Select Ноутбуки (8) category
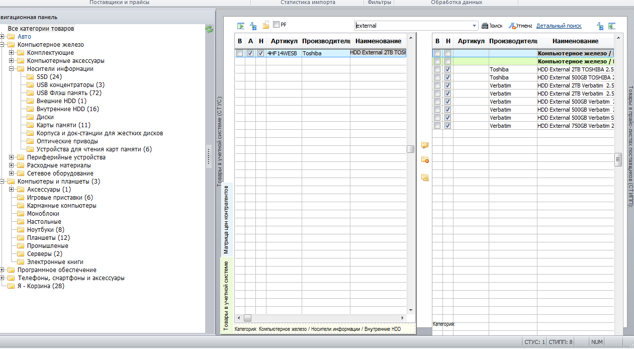 pos(46,230)
